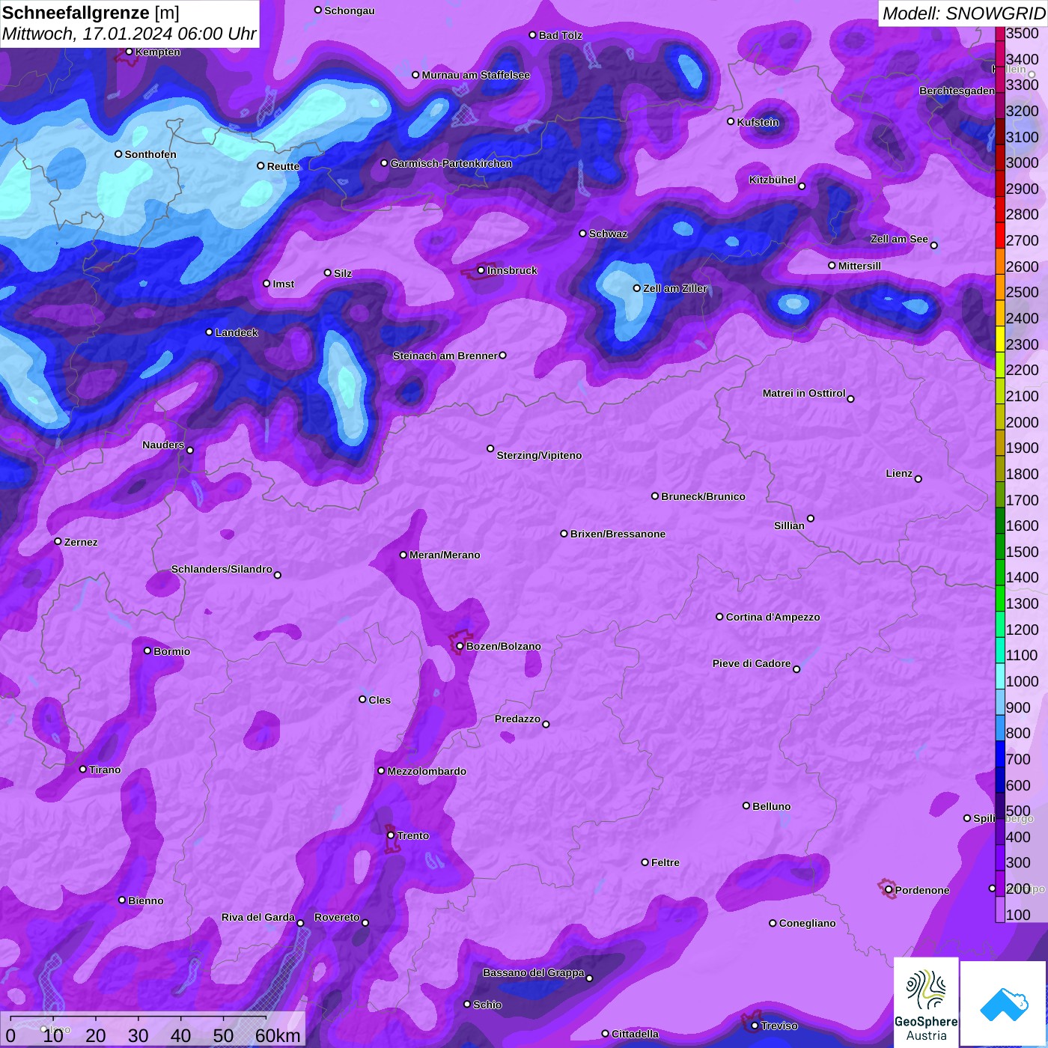
Task: Click the light cyan legend swatch between 1000 and 1100
Action: tap(1000, 675)
